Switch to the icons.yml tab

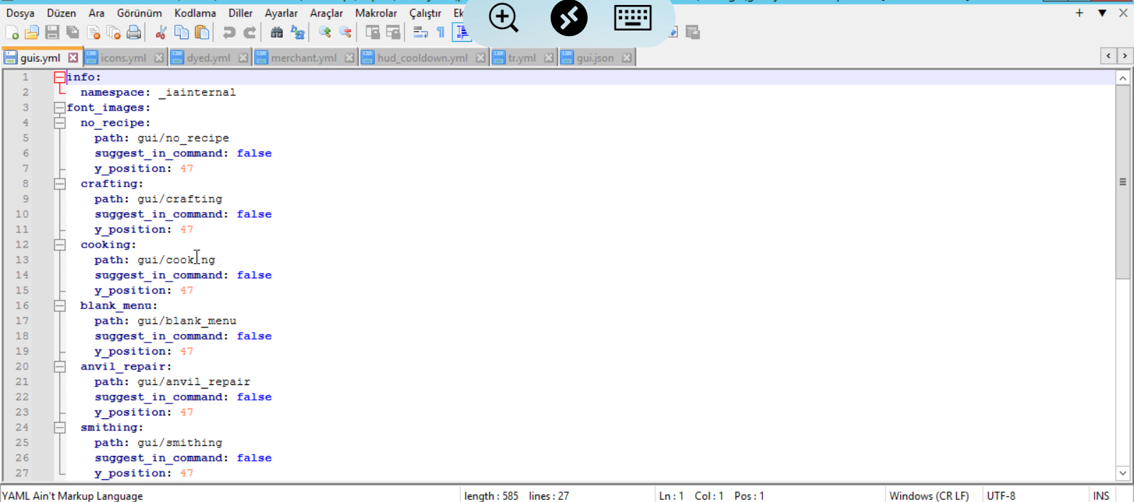click(x=123, y=58)
